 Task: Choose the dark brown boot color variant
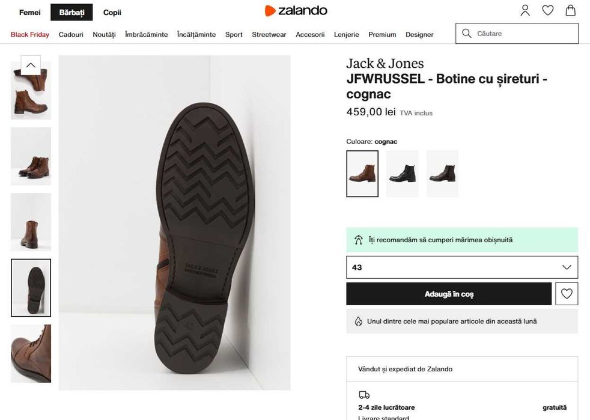point(442,174)
